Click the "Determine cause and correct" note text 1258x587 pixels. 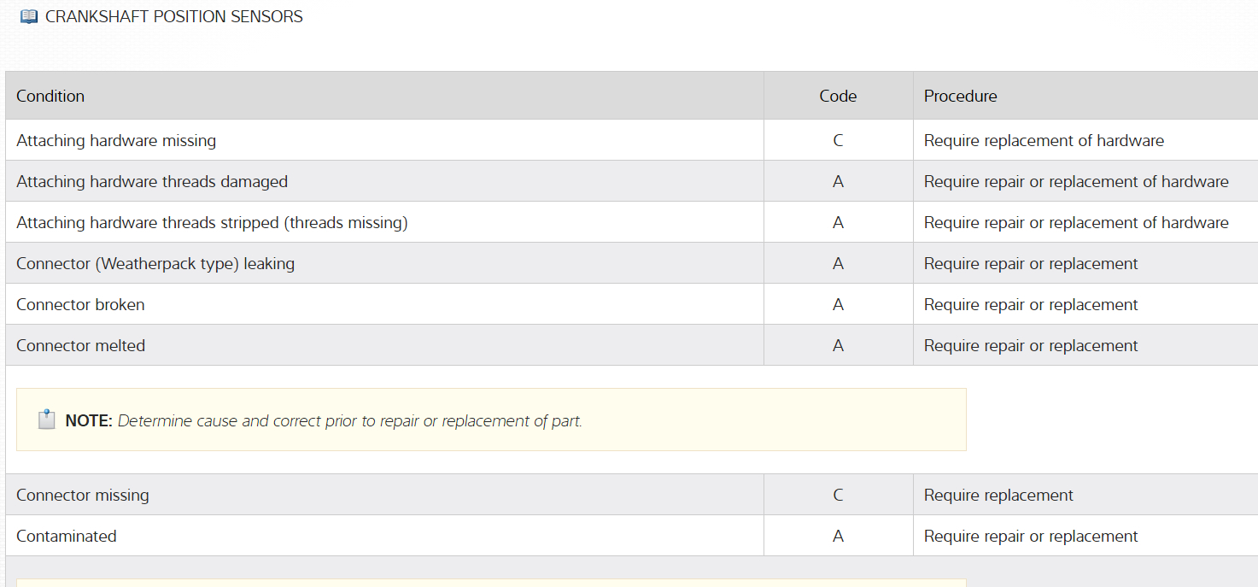(x=349, y=421)
